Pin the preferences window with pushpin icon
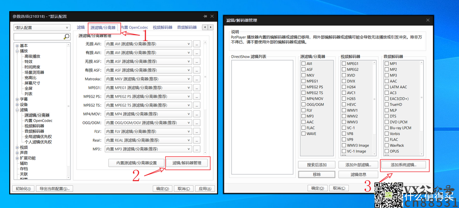The height and width of the screenshot is (208, 459). [205, 16]
